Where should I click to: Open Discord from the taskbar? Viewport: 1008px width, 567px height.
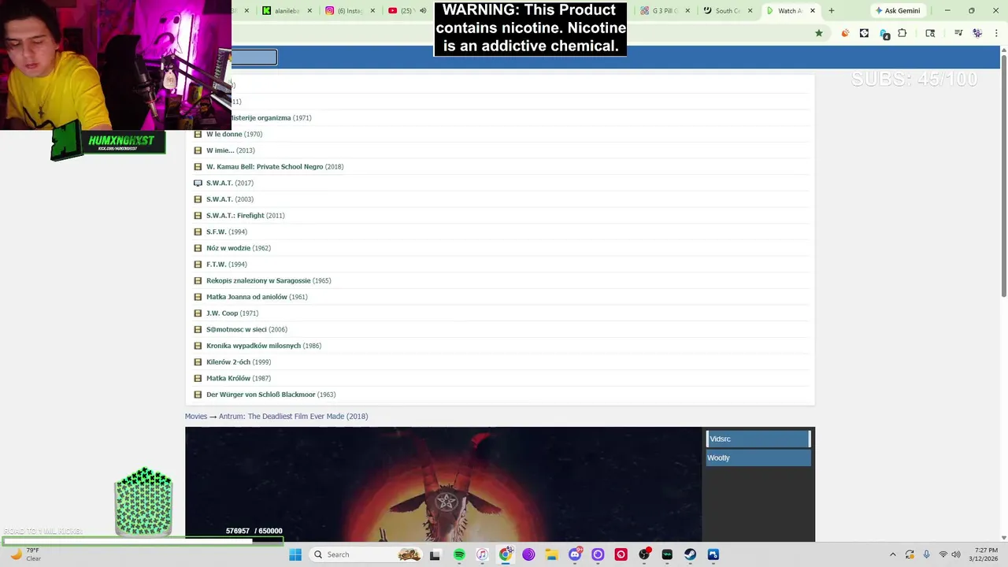[x=575, y=554]
